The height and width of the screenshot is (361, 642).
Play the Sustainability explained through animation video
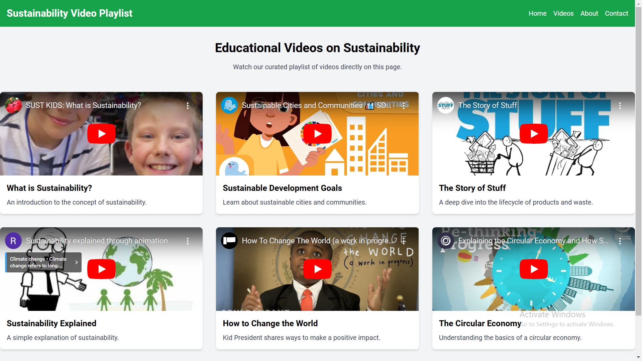point(101,269)
